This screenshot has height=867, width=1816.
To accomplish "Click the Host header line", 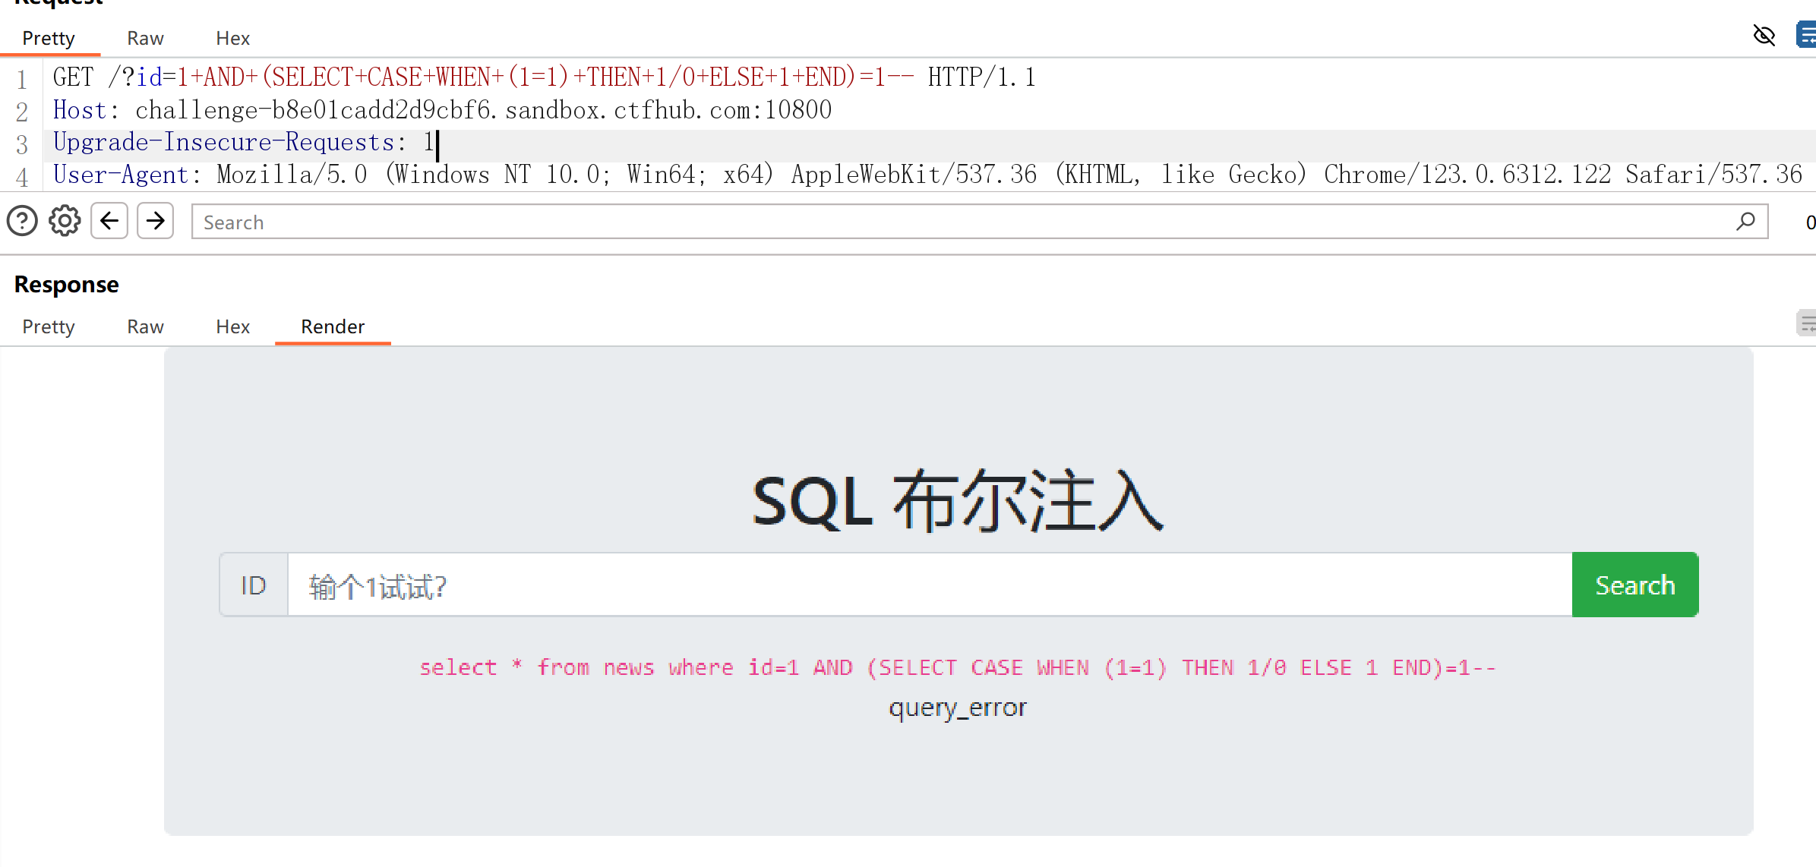I will click(x=442, y=110).
